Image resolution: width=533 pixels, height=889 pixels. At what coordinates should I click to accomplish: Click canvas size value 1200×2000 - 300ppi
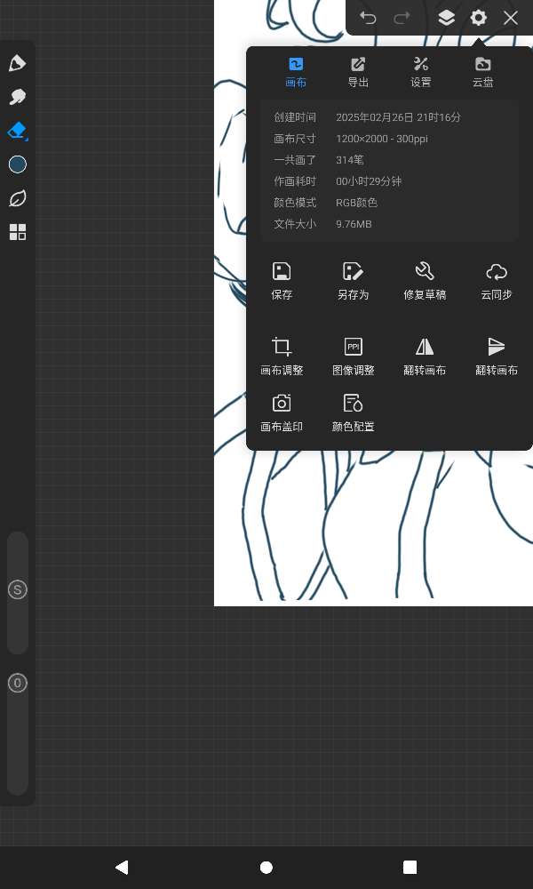click(382, 139)
